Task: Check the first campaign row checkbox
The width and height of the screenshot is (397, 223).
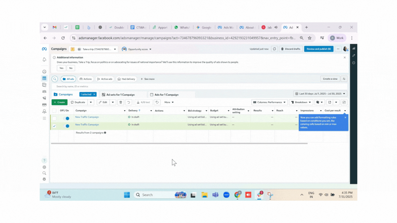Action: click(x=54, y=118)
